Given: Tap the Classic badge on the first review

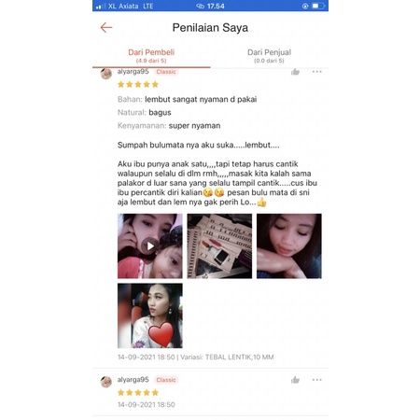Looking at the screenshot, I should (166, 72).
